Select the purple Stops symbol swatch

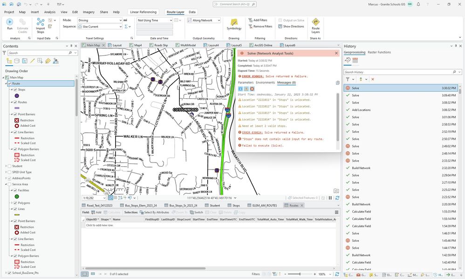coord(17,96)
